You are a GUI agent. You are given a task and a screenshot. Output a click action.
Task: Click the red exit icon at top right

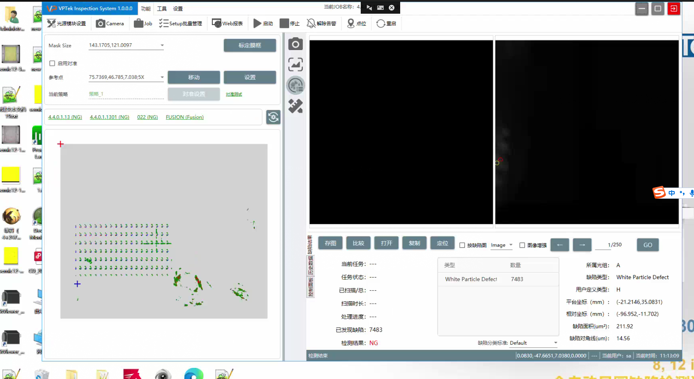click(x=674, y=9)
